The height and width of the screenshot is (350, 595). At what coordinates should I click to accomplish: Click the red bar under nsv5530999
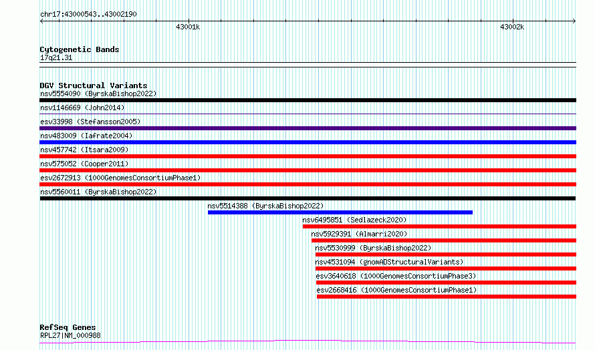(446, 255)
